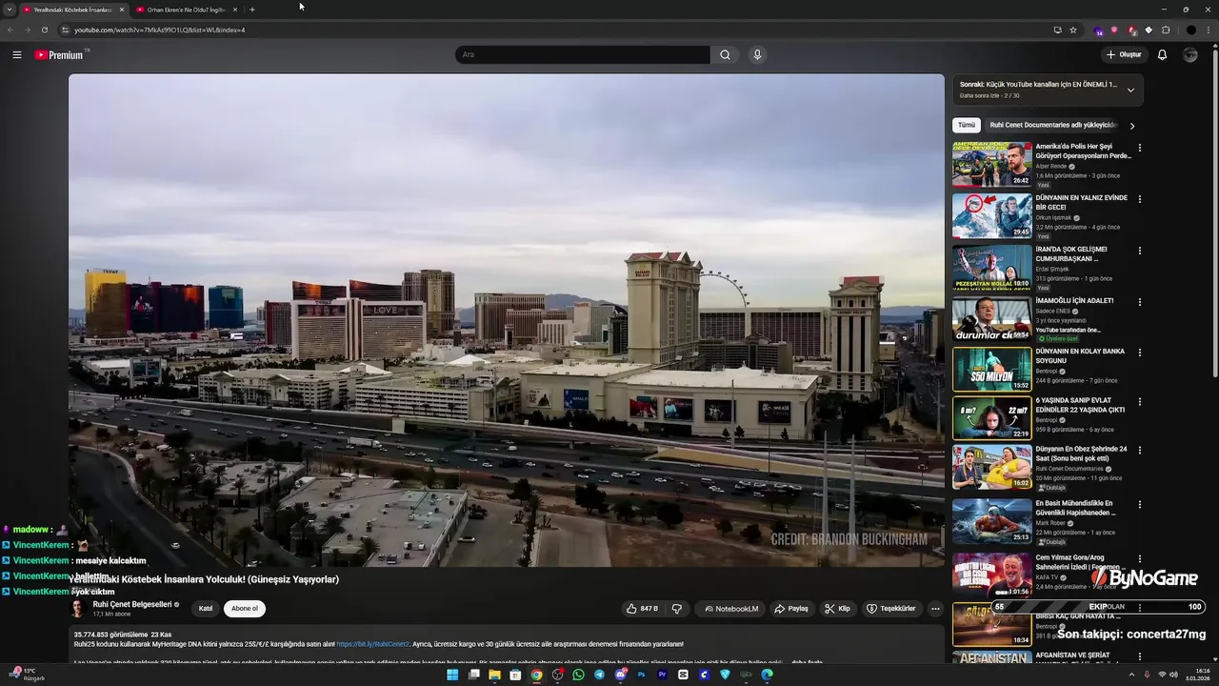
Task: Open Chrome's three-dot menu
Action: coord(1209,30)
